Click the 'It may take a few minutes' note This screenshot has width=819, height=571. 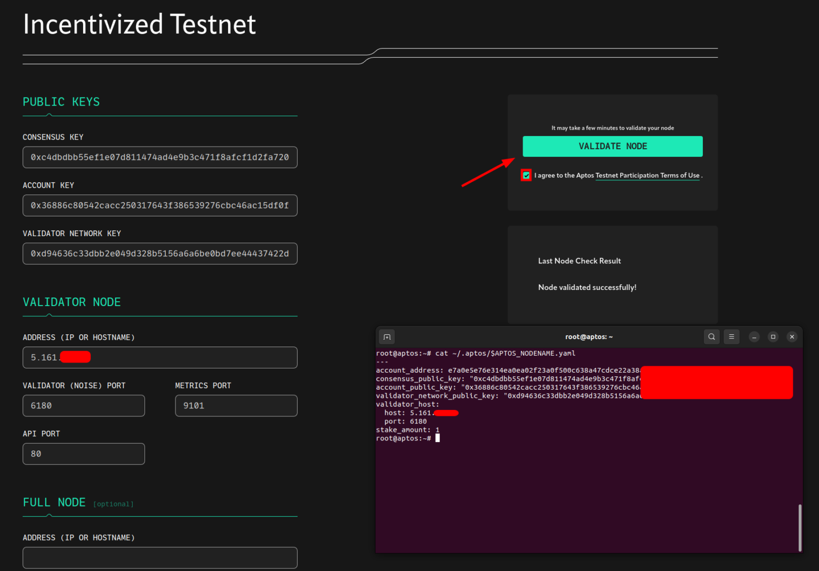(613, 128)
